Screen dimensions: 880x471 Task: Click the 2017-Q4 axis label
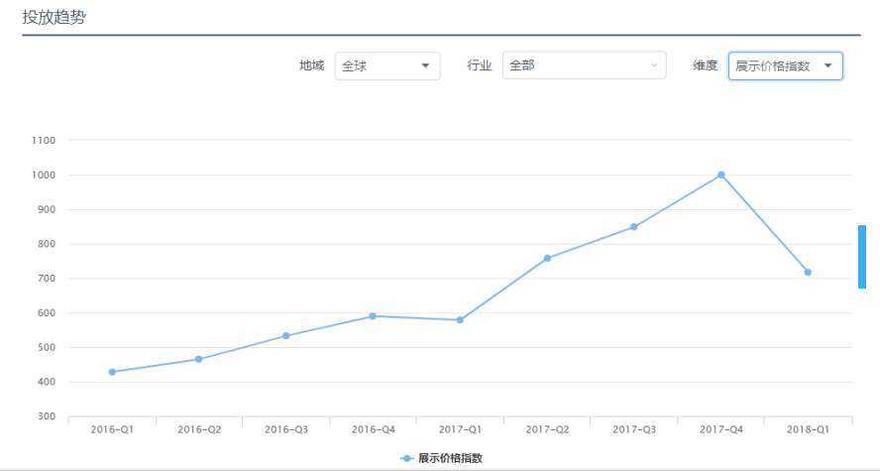click(x=721, y=429)
